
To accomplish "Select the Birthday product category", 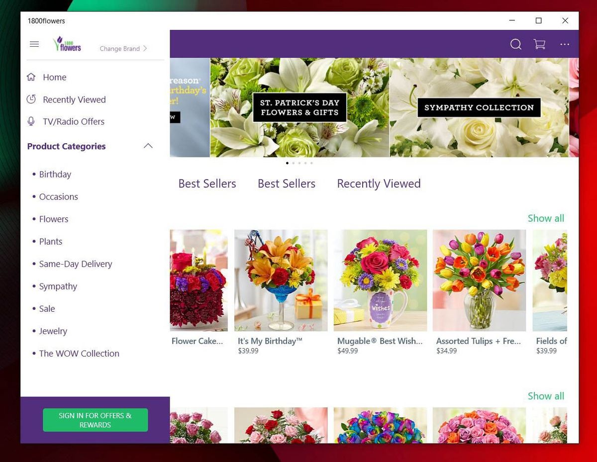I will click(55, 174).
